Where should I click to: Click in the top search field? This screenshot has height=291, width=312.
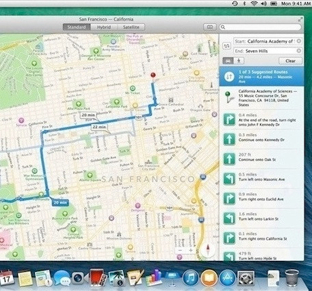point(260,27)
